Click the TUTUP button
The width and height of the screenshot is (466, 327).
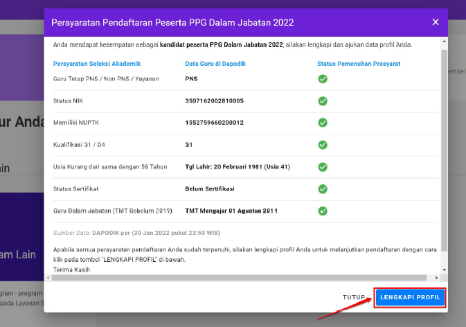coord(354,297)
